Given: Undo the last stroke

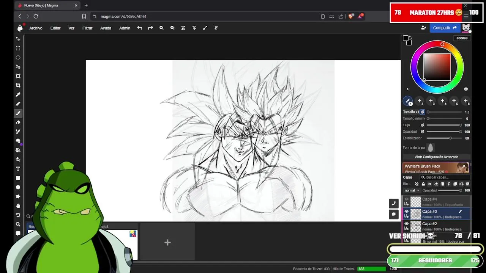Looking at the screenshot, I should point(140,28).
